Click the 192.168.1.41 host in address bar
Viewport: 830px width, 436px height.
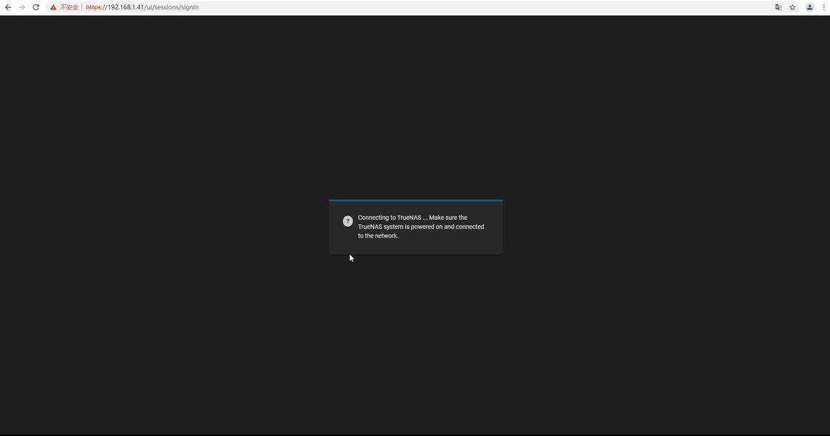click(126, 7)
